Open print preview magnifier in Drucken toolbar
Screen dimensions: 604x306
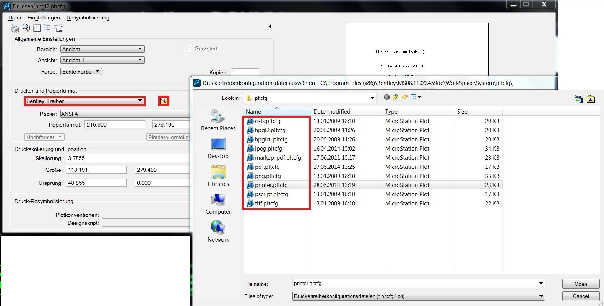26,28
